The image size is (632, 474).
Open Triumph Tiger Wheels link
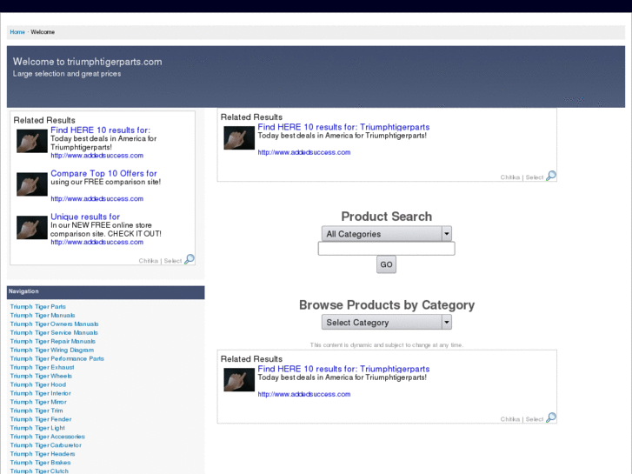pos(41,376)
